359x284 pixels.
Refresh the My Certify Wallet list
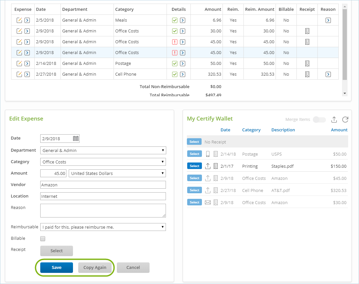point(345,119)
